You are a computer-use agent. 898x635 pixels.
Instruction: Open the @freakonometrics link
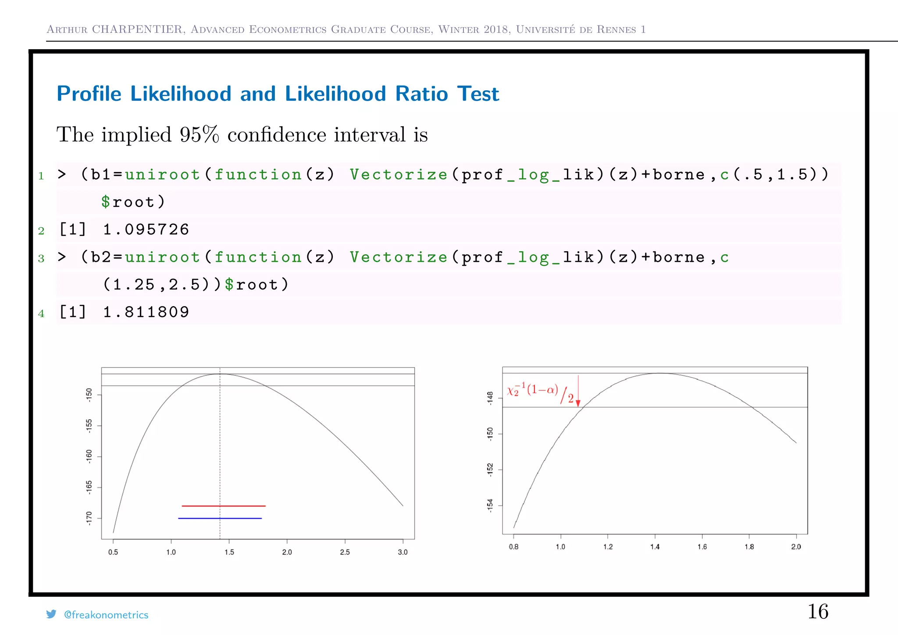[x=106, y=615]
